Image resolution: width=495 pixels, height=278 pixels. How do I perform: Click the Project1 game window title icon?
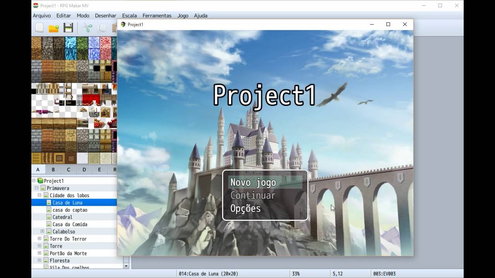[x=123, y=24]
